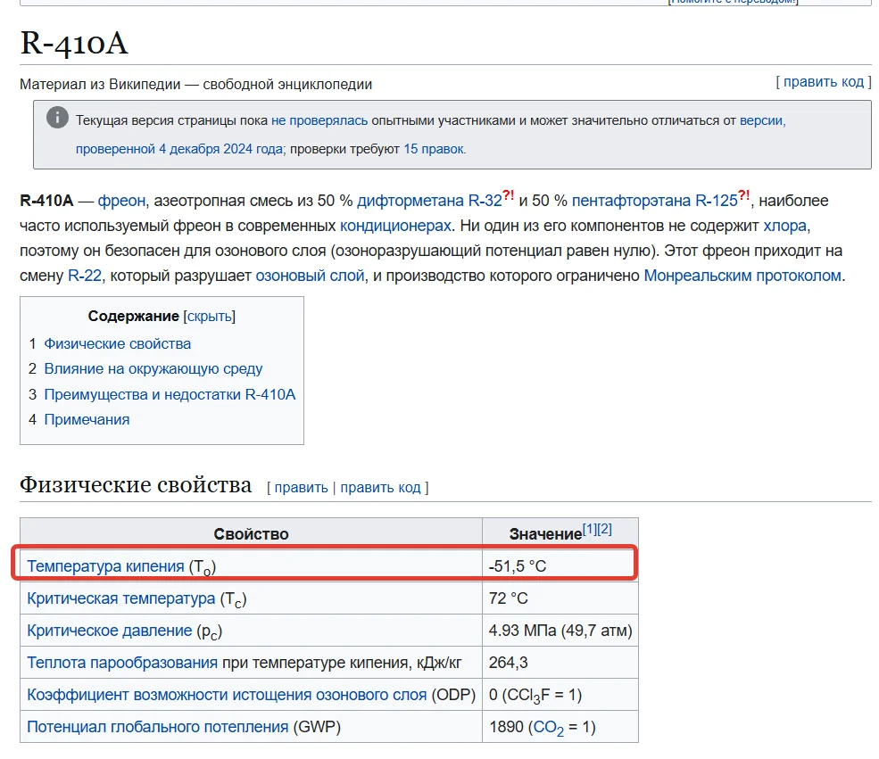Open the 'CO2' link in GWP row
The width and height of the screenshot is (879, 759).
pyautogui.click(x=548, y=728)
